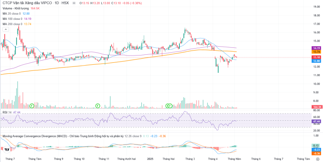Click the blue 12.80 price-axis label
This screenshot has height=162, width=323.
tap(316, 61)
